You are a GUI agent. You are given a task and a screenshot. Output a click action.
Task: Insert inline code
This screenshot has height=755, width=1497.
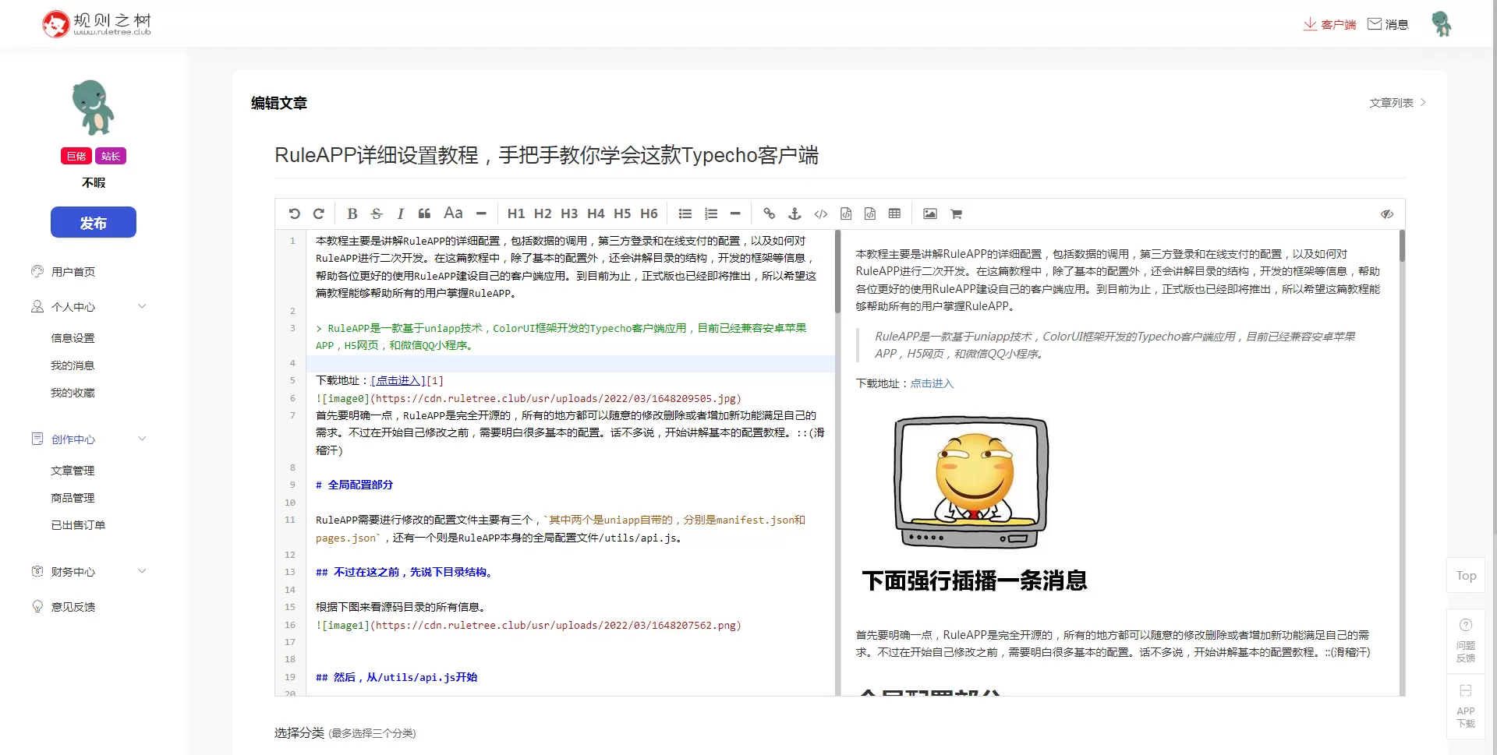tap(821, 213)
